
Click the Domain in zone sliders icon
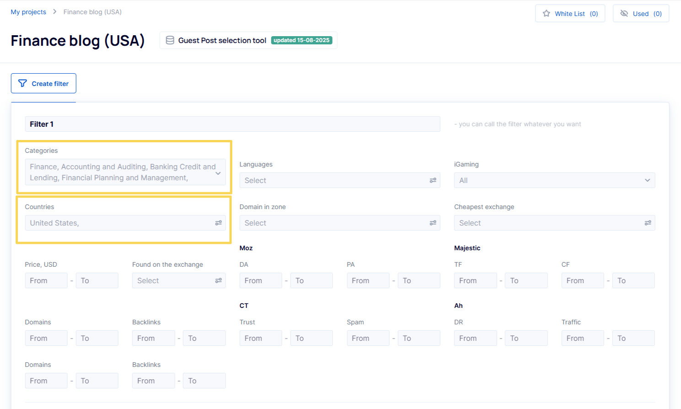[x=433, y=223]
